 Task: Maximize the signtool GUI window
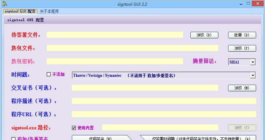pos(248,3)
